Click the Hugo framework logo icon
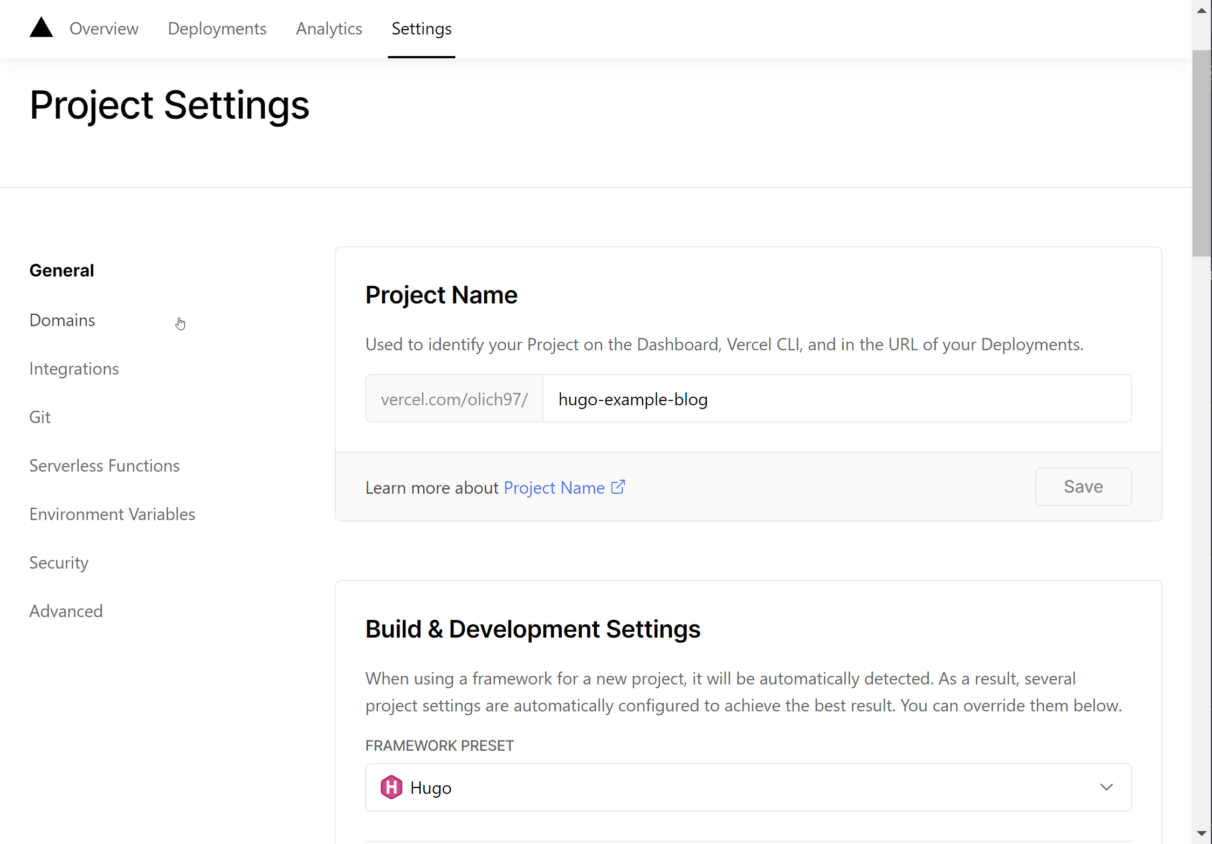Image resolution: width=1212 pixels, height=844 pixels. point(391,787)
